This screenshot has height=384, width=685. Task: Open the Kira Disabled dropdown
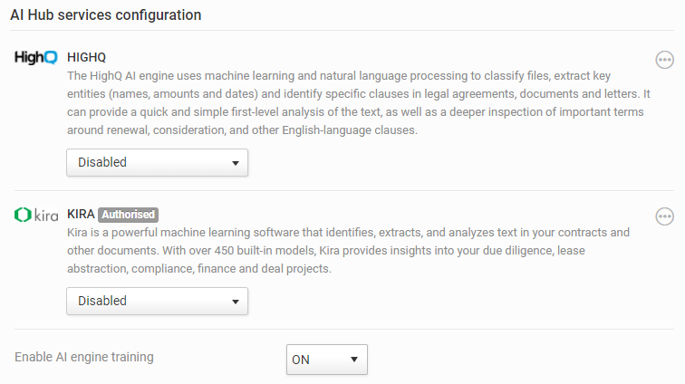pyautogui.click(x=157, y=301)
